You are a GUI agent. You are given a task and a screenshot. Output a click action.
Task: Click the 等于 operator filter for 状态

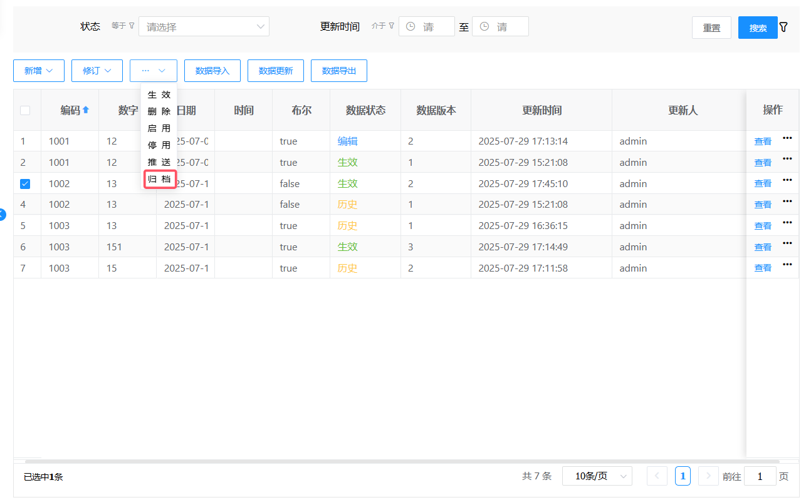[x=123, y=26]
